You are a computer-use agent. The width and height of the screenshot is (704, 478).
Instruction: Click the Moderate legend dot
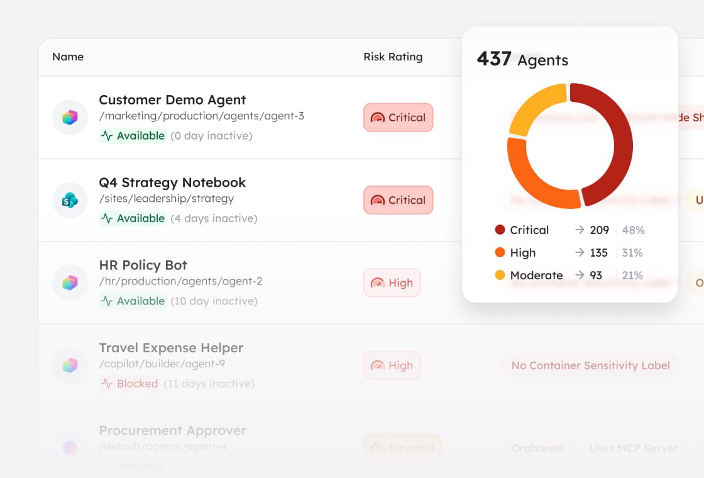click(x=500, y=275)
